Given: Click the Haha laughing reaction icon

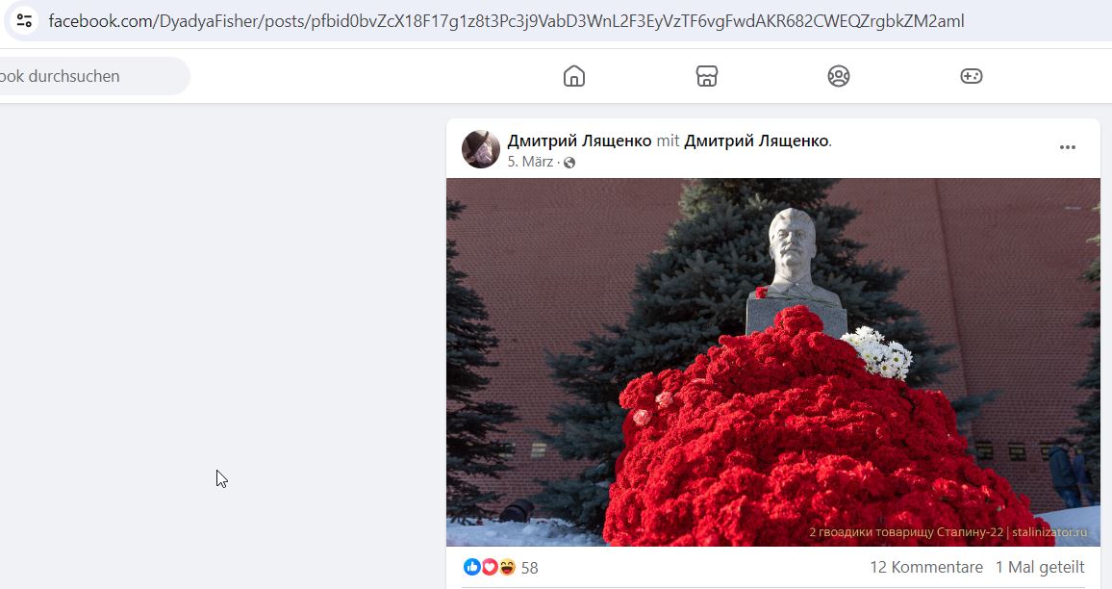Looking at the screenshot, I should [x=507, y=566].
